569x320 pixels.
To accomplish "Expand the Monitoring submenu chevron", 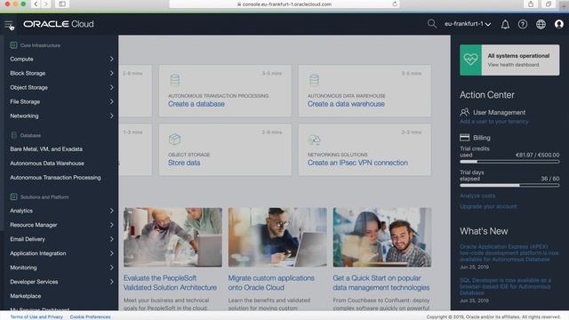I will (111, 268).
